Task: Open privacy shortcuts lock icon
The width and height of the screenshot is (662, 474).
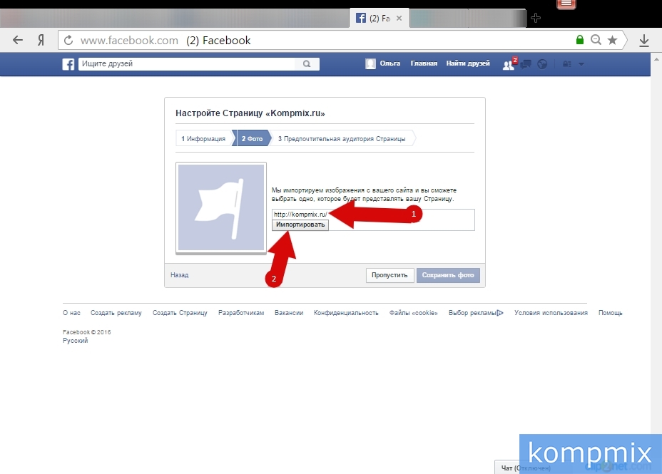Action: [567, 64]
